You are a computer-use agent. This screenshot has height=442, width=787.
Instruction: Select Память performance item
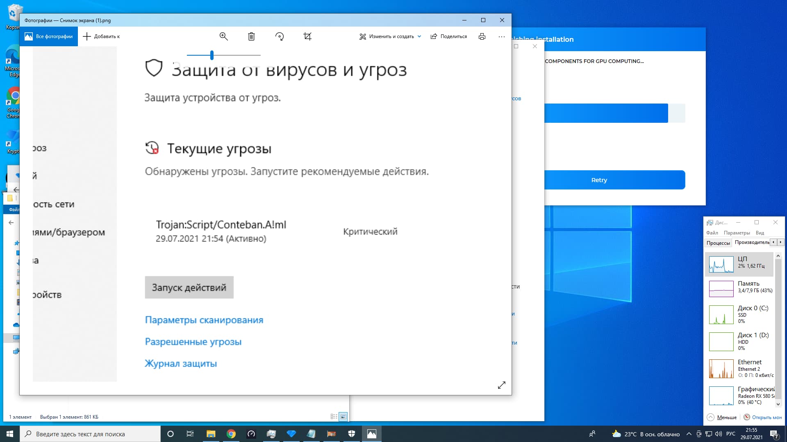click(x=739, y=289)
